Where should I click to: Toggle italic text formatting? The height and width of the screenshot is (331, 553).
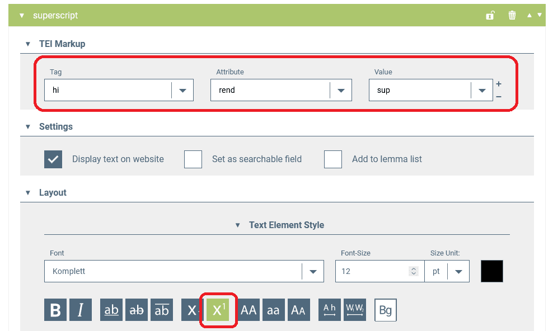click(81, 310)
